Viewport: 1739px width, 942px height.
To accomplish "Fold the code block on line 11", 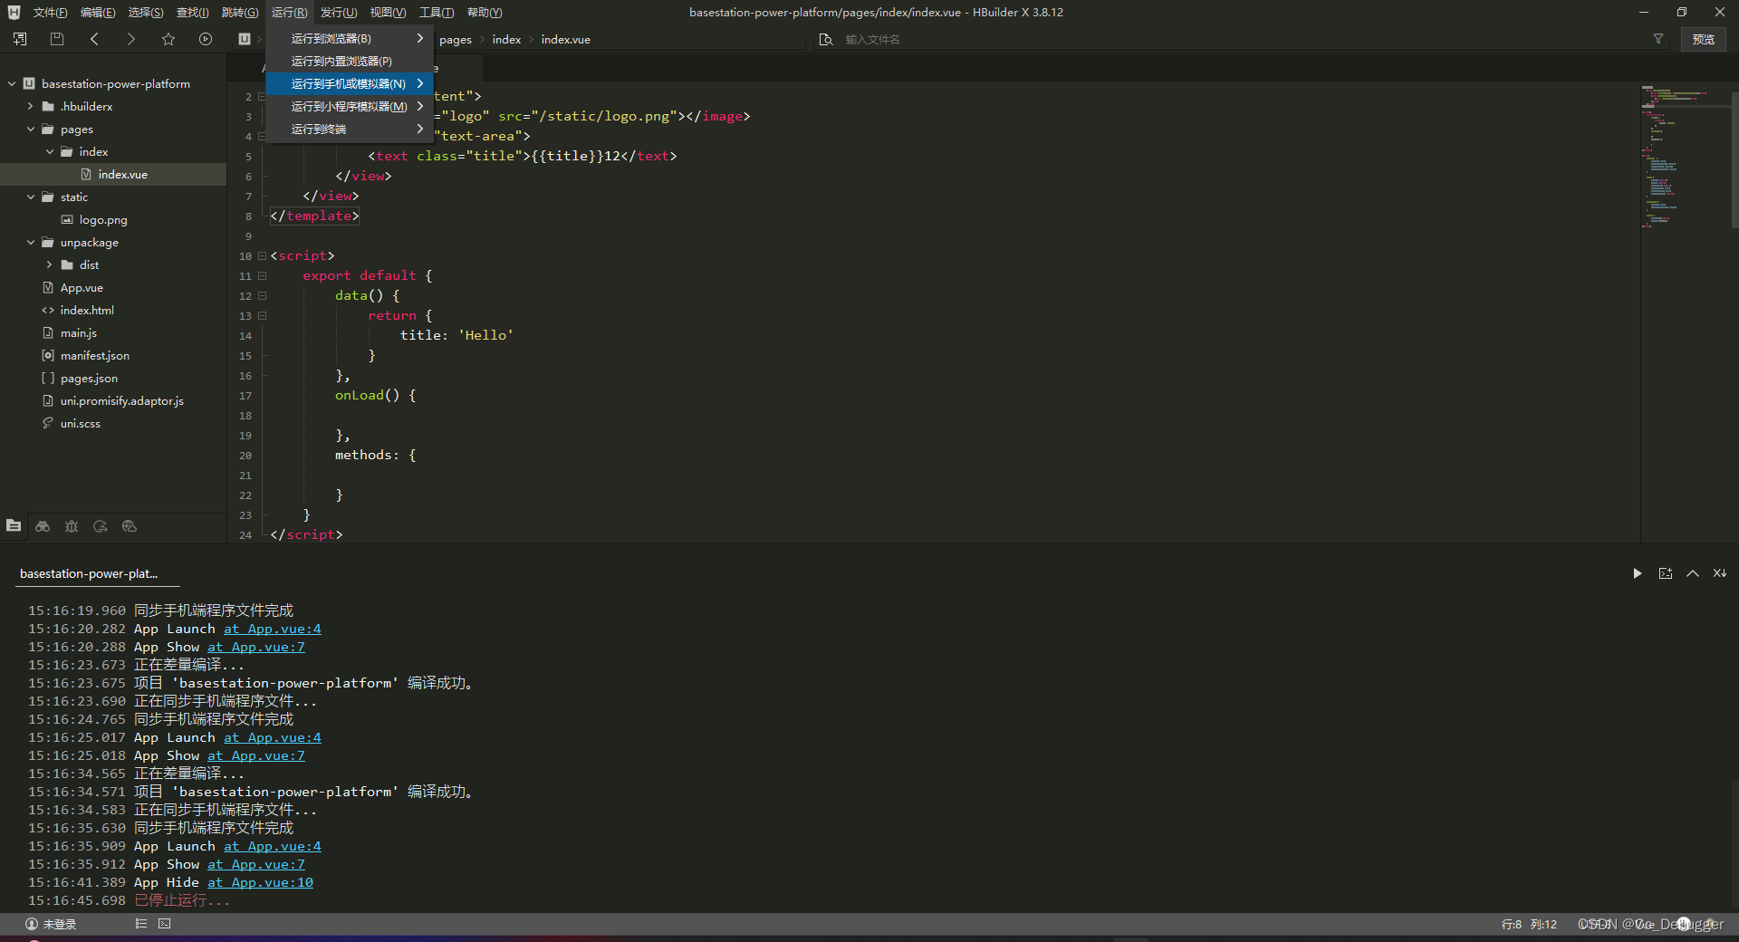I will pyautogui.click(x=262, y=275).
